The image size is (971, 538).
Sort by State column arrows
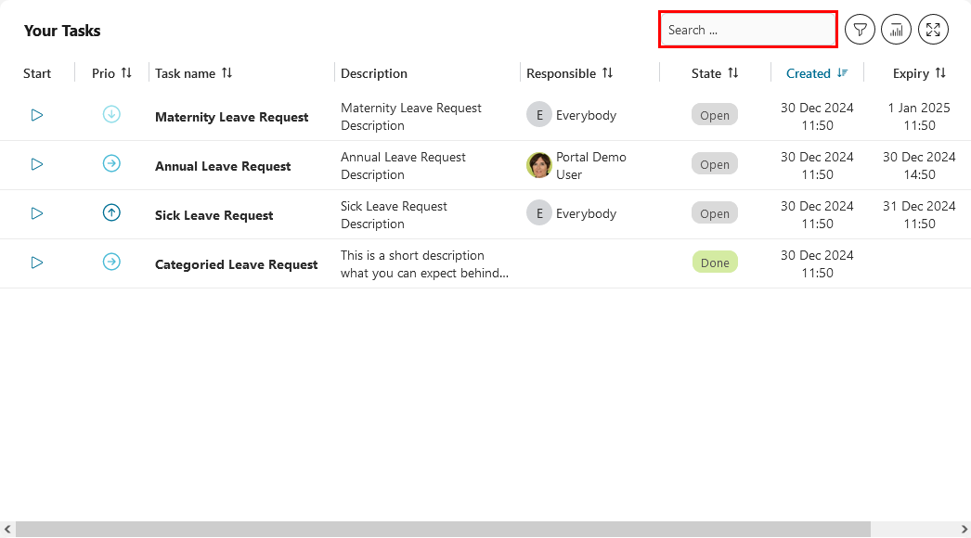(733, 73)
